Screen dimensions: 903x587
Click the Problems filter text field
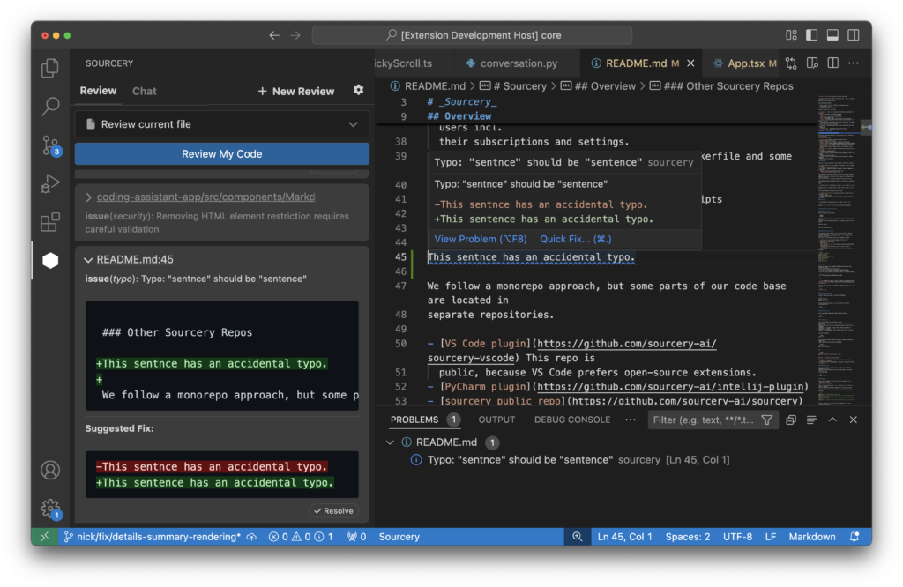[x=703, y=420]
